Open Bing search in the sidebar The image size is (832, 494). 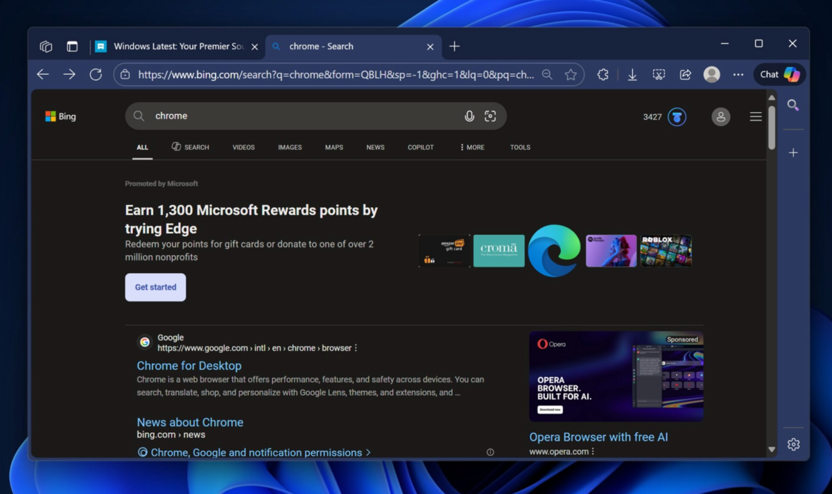pyautogui.click(x=793, y=105)
